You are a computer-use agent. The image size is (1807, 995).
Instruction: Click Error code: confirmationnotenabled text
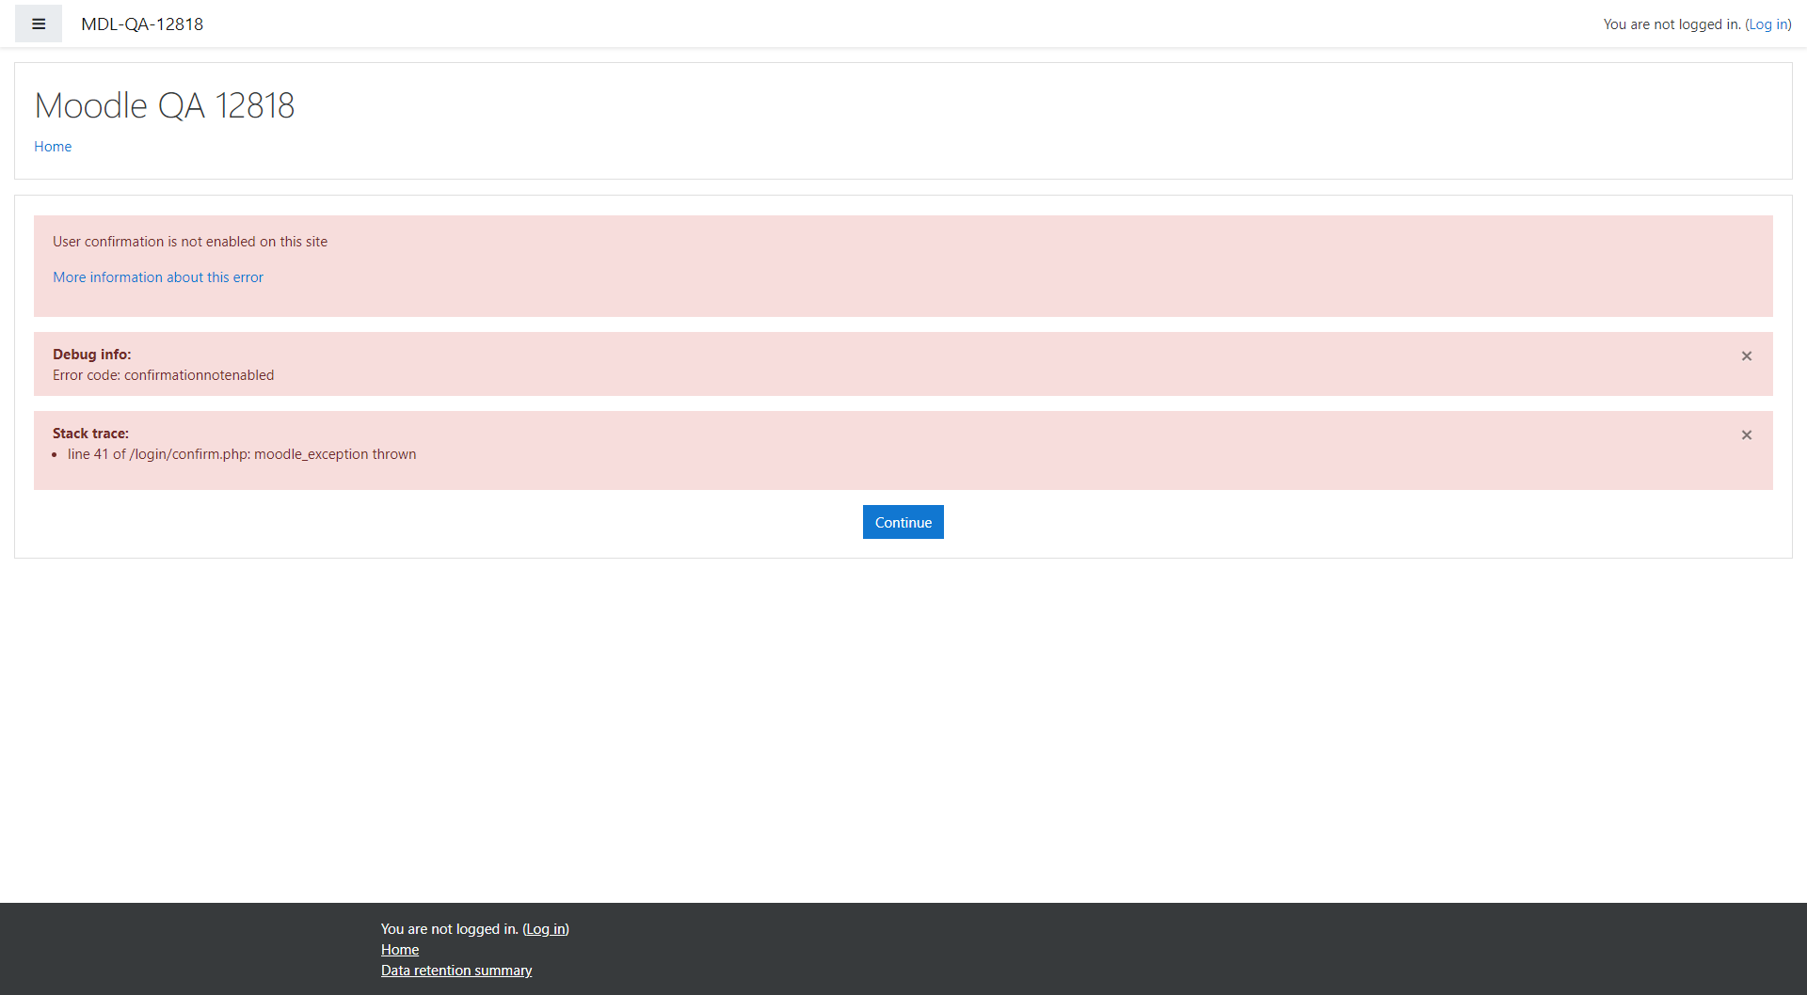164,375
